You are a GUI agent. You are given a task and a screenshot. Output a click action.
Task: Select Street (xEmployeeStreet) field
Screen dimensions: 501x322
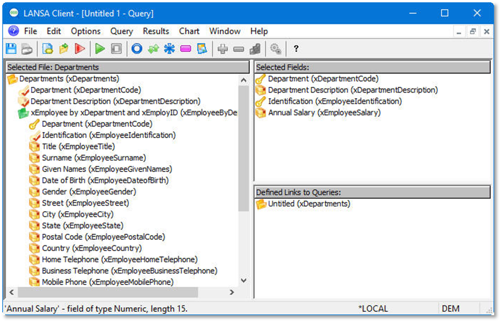tap(85, 203)
